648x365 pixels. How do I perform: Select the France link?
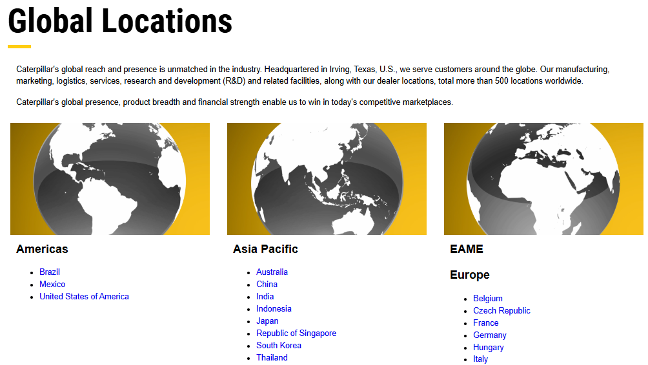click(485, 323)
